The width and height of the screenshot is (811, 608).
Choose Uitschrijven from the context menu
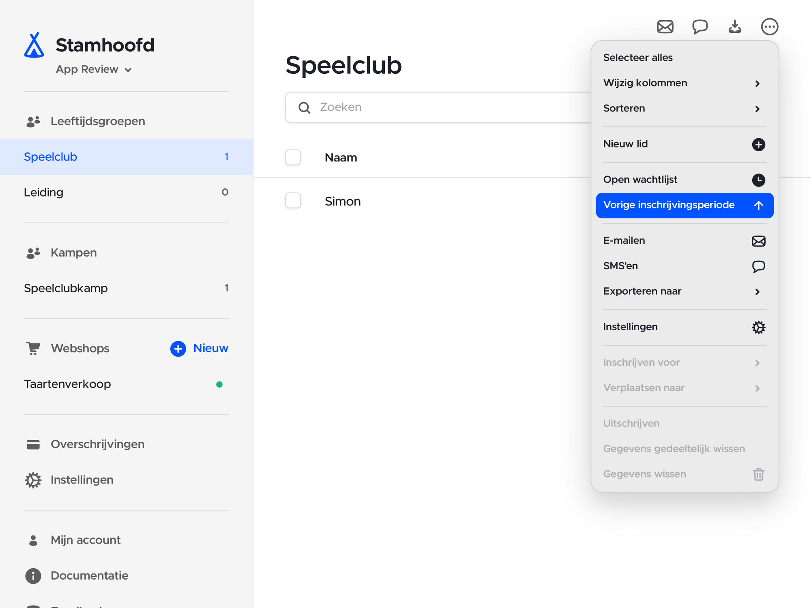(x=684, y=423)
